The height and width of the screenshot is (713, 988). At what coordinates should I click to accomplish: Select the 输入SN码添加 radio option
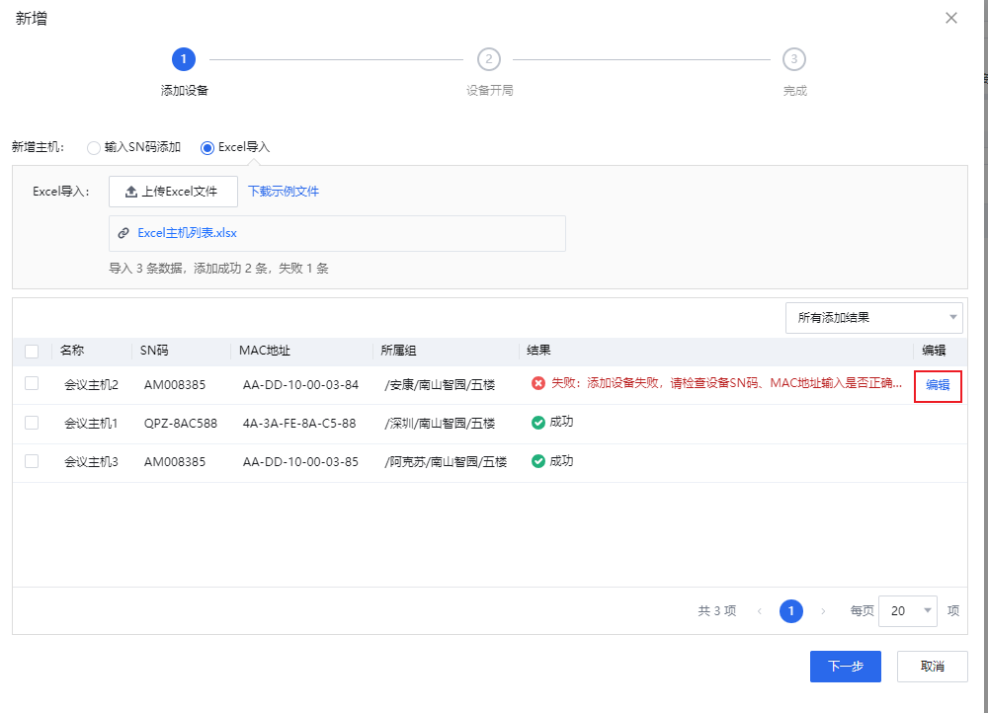tap(94, 148)
